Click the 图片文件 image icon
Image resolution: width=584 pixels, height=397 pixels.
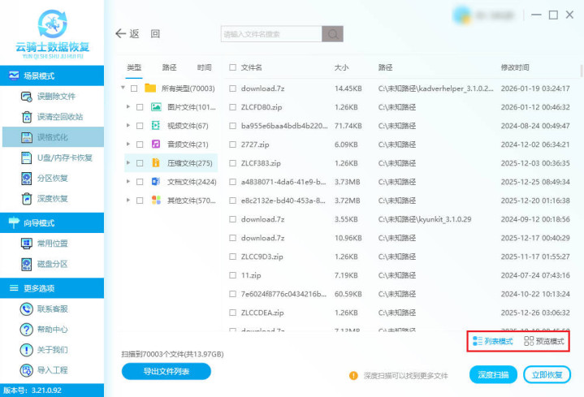tap(156, 107)
